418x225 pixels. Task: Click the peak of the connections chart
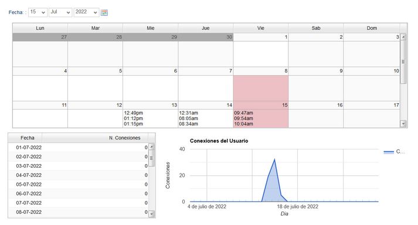pos(274,159)
